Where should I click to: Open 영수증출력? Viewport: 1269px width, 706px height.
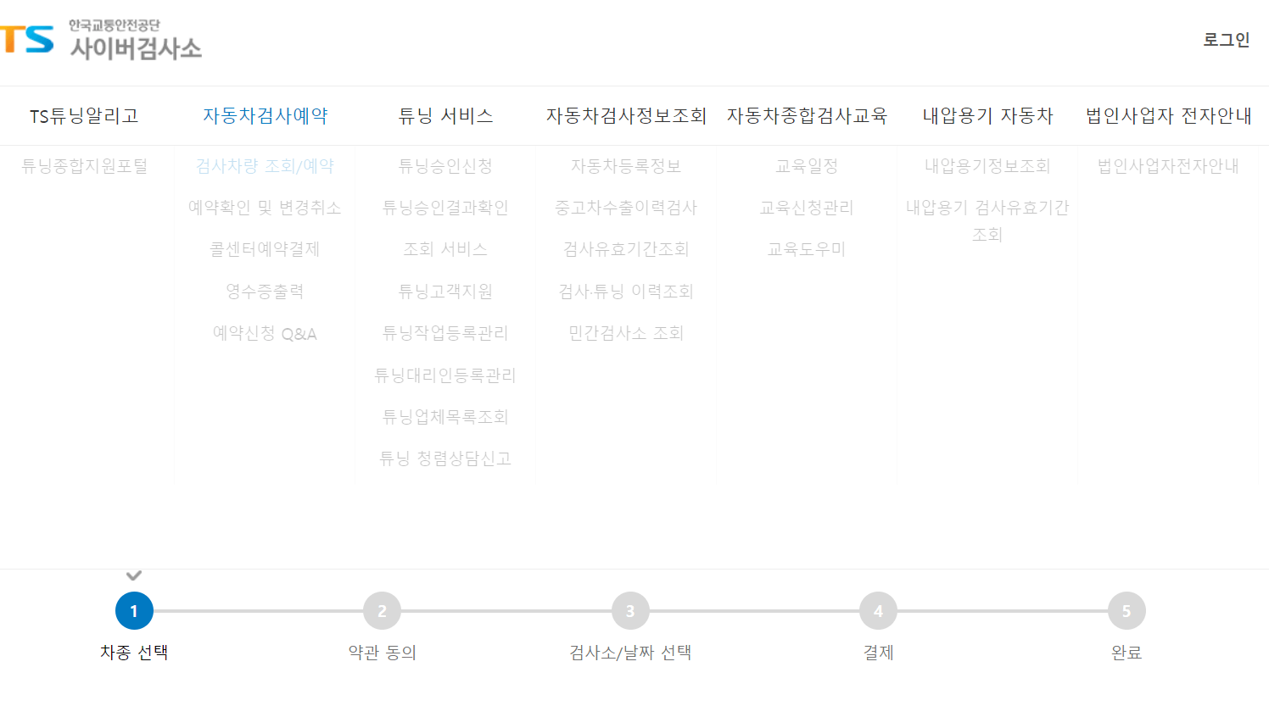point(266,291)
